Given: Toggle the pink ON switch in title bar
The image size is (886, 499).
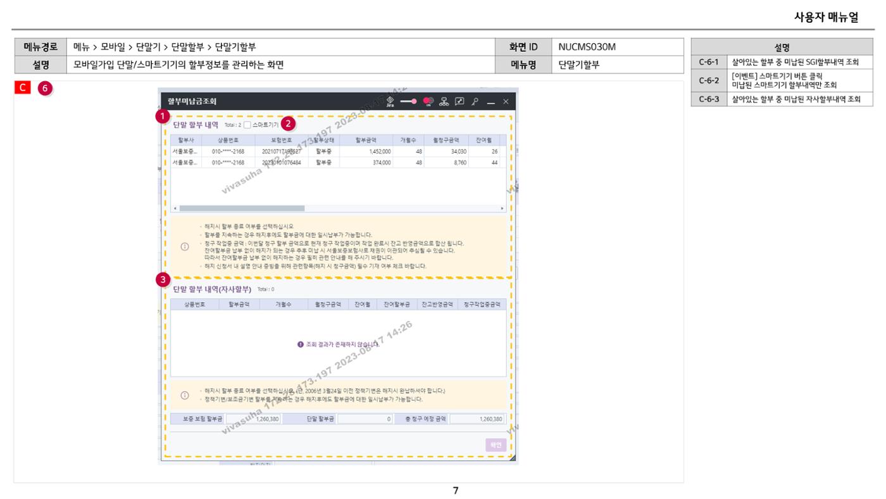Looking at the screenshot, I should click(428, 101).
